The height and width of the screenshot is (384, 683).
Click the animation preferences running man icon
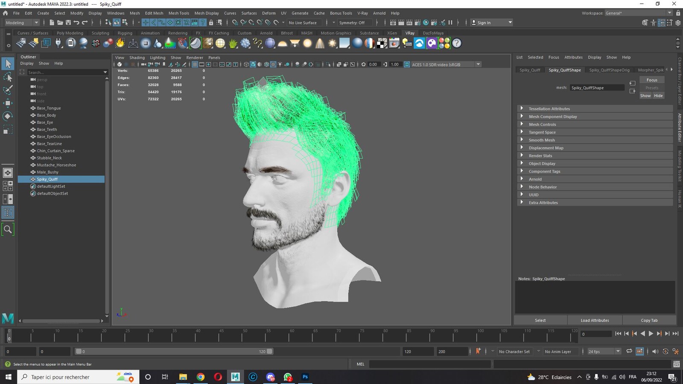point(675,352)
